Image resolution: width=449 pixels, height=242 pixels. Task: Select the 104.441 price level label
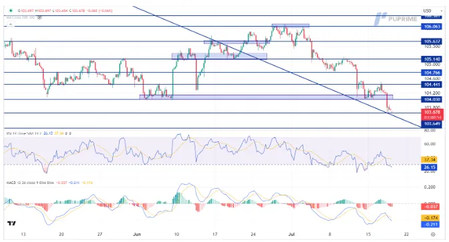click(432, 84)
